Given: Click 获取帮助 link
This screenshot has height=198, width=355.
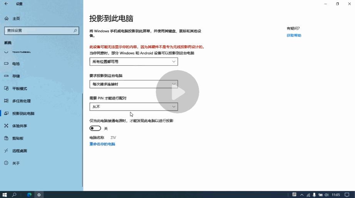Looking at the screenshot, I should click(294, 35).
